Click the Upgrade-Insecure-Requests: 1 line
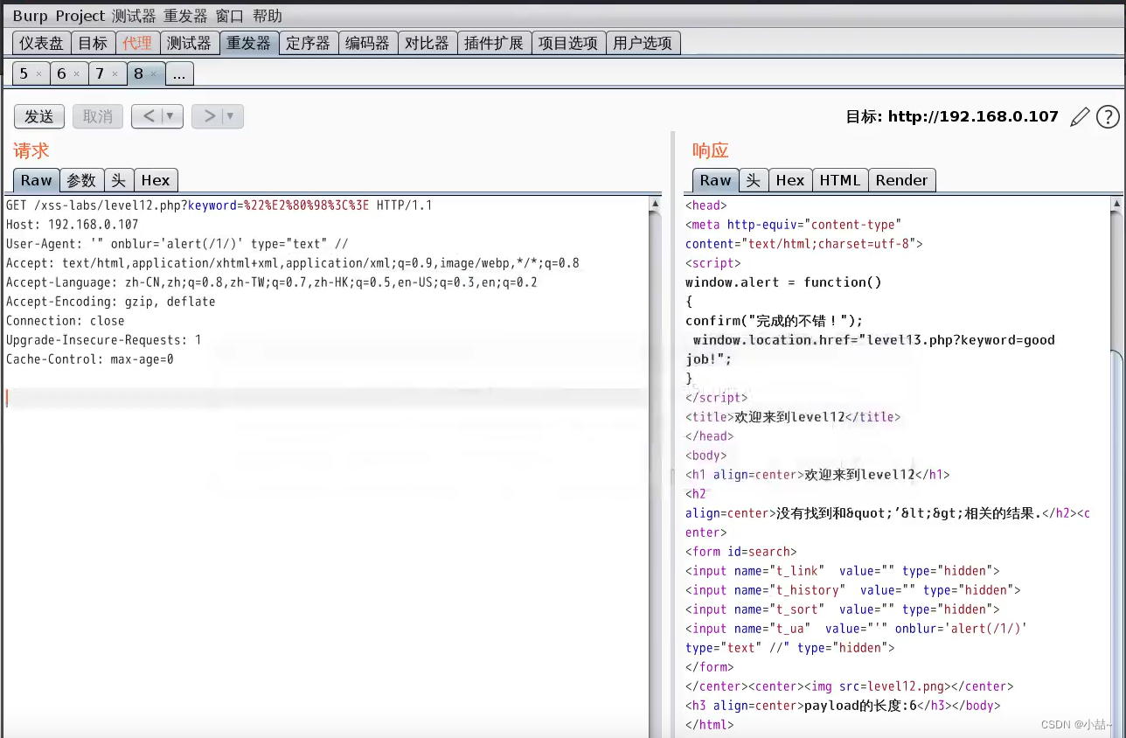The image size is (1126, 738). [104, 340]
